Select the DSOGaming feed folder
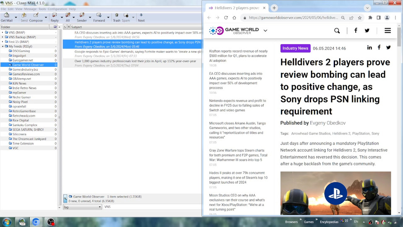 [x=21, y=51]
